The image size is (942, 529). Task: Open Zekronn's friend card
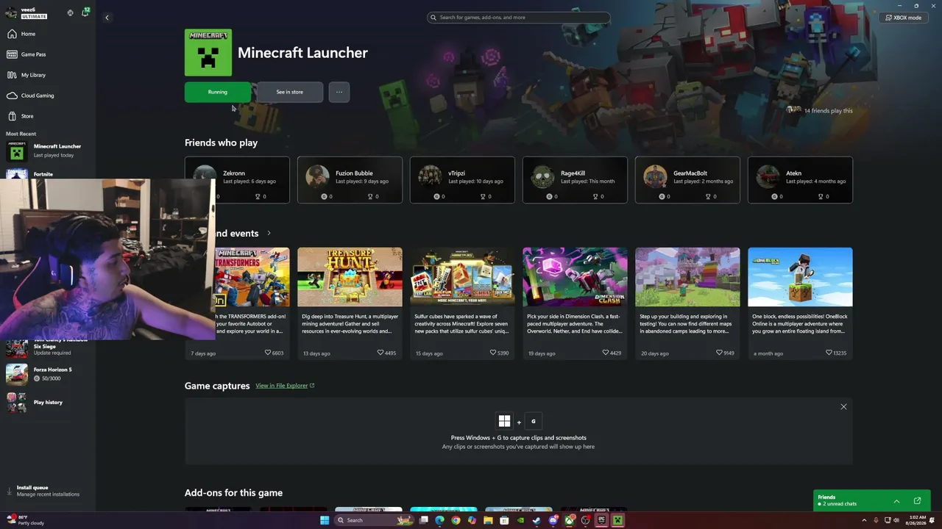tap(237, 180)
